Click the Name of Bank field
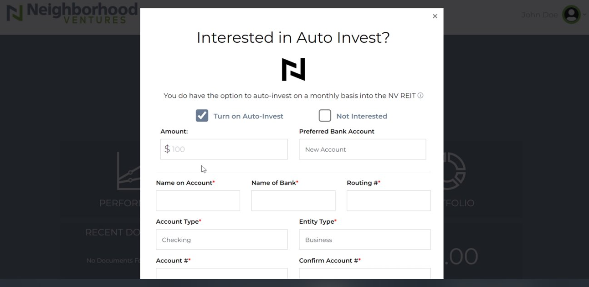Image resolution: width=589 pixels, height=287 pixels. (293, 201)
